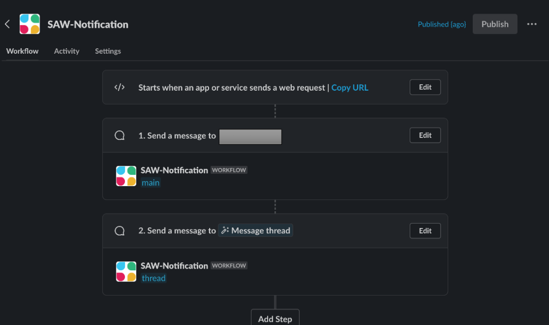Click the SAW-Notification app icon in the header
The height and width of the screenshot is (325, 549).
29,24
